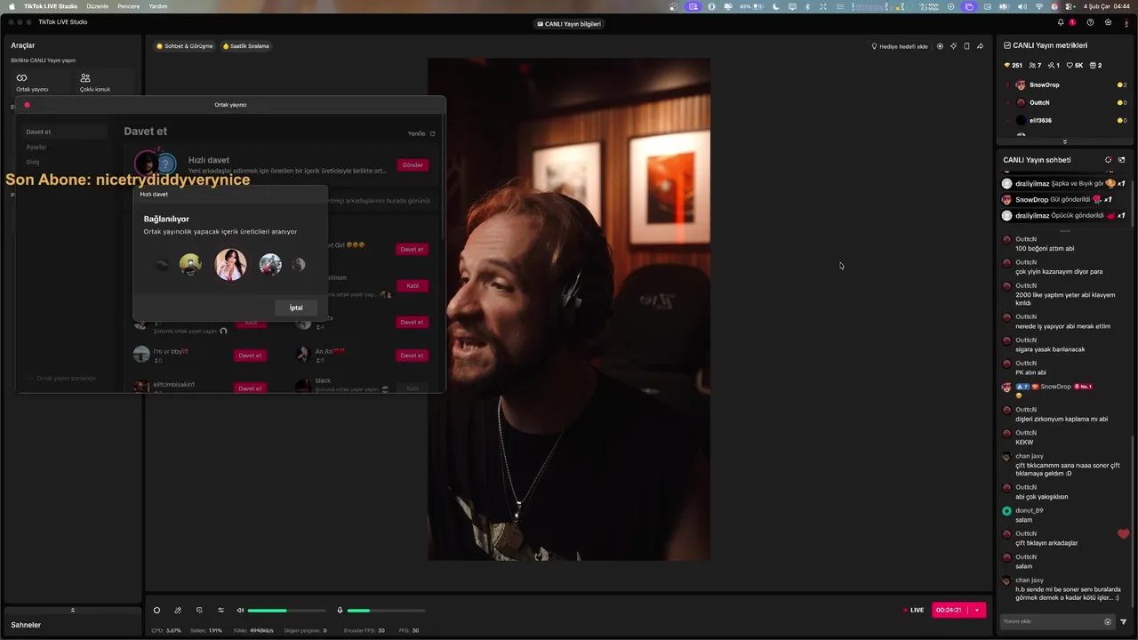Open the Apple menu
The width and height of the screenshot is (1138, 640).
(x=12, y=6)
